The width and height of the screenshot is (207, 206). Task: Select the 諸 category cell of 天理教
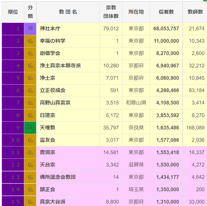(x=30, y=128)
